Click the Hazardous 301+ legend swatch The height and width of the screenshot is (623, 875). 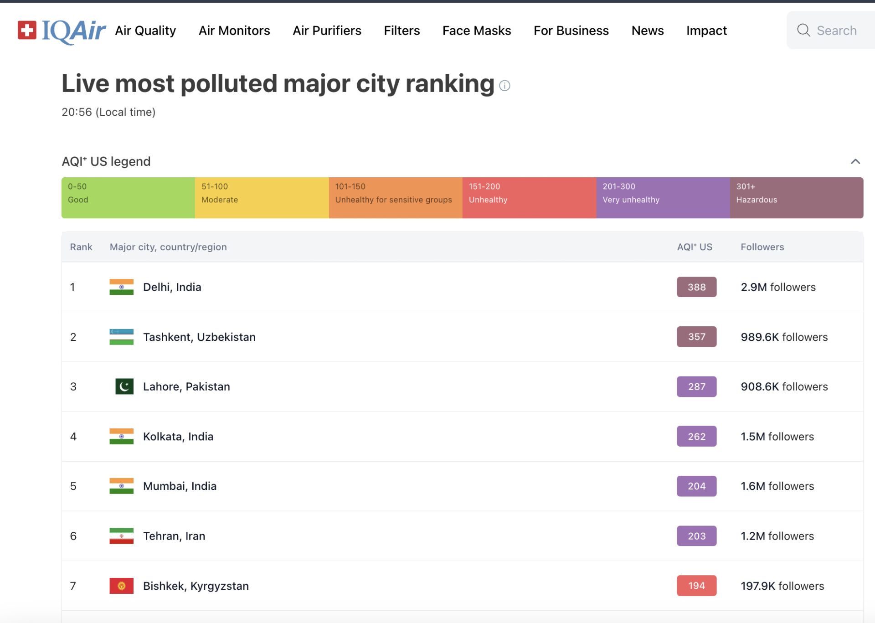click(x=796, y=198)
